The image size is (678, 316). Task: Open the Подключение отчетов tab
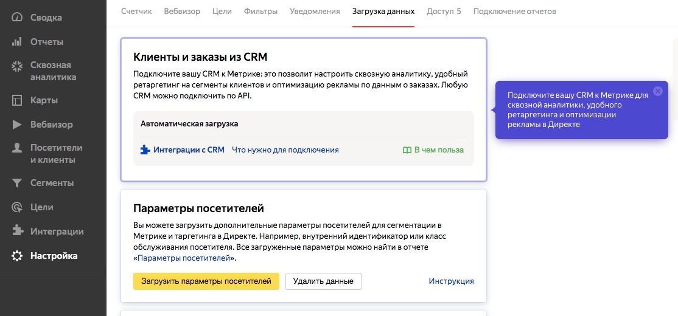(x=514, y=11)
